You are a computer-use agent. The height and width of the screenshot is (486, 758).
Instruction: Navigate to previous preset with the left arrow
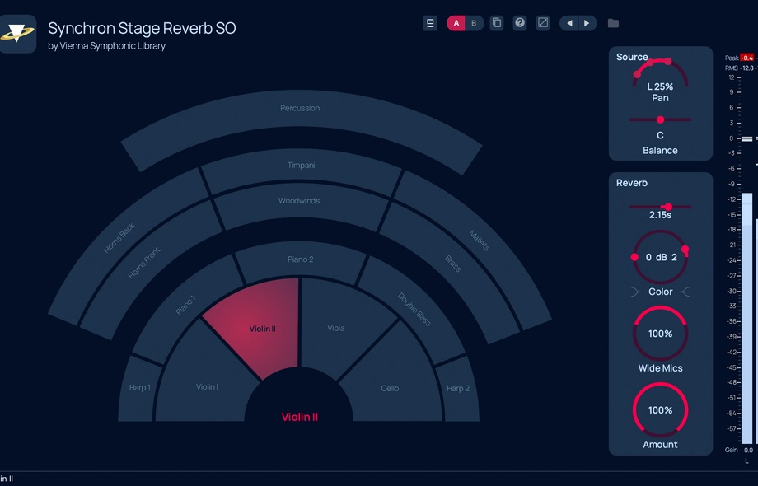point(568,23)
